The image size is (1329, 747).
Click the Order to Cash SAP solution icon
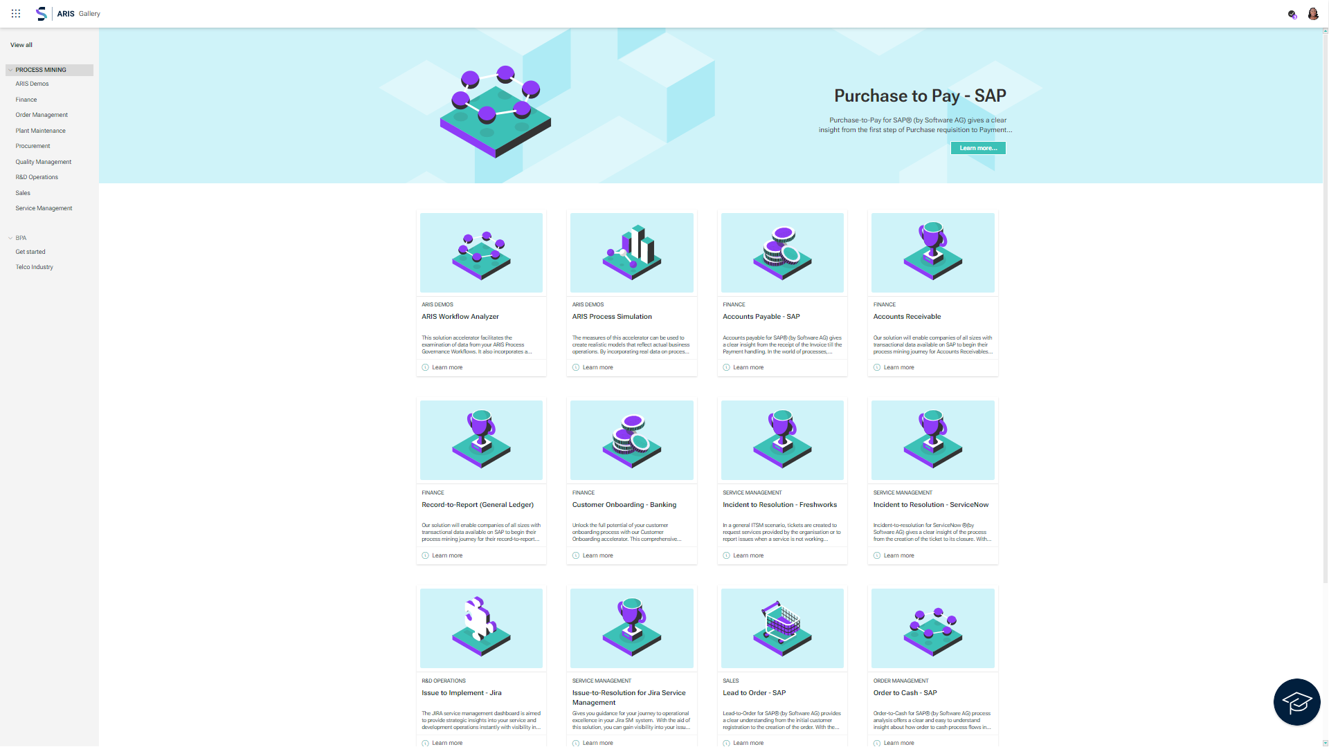pos(932,627)
